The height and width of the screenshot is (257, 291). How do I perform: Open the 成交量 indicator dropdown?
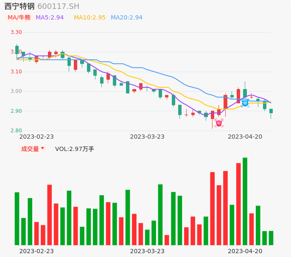coord(33,149)
